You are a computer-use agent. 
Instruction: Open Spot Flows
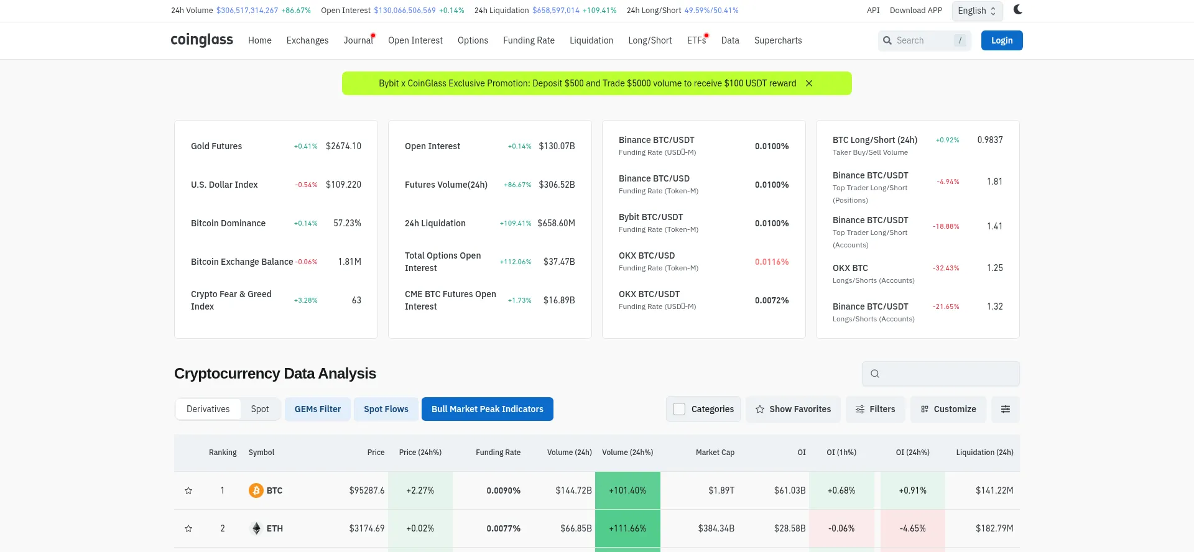pyautogui.click(x=386, y=409)
